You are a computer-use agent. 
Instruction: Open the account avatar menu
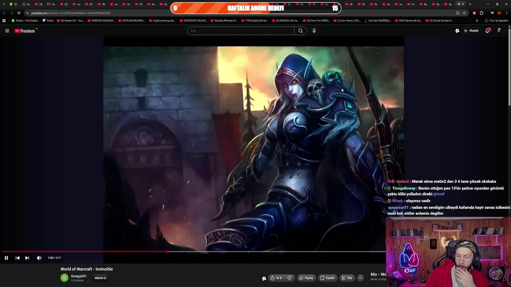pos(499,31)
